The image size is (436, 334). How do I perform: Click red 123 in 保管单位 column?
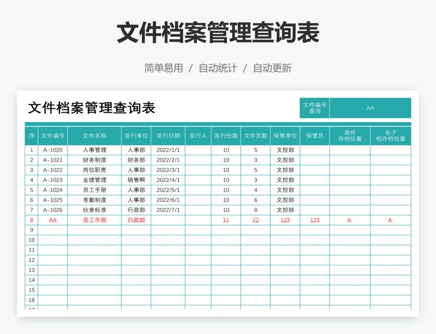tap(285, 220)
